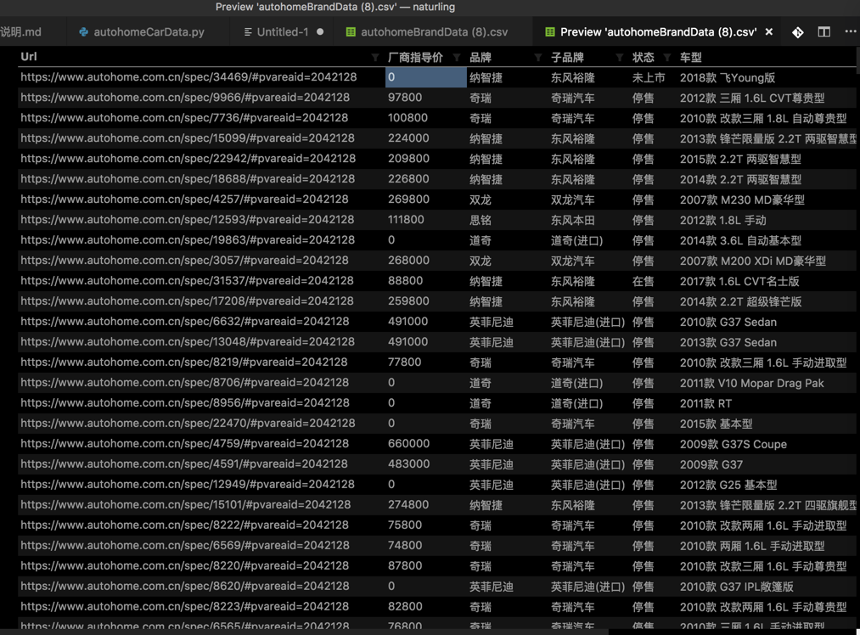
Task: Switch to the autohomeBrandData (8).csv tab
Action: pos(434,31)
